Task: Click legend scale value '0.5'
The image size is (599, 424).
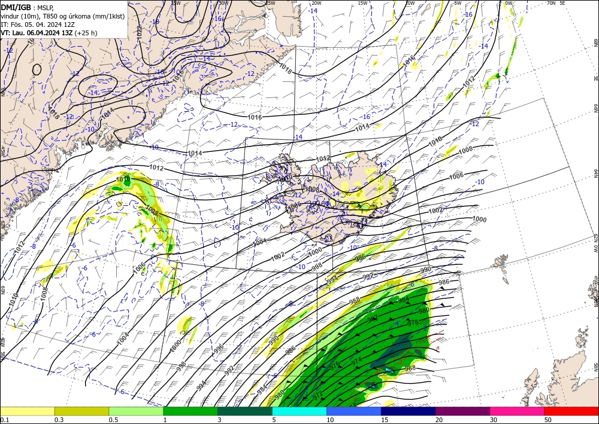Action: click(113, 420)
